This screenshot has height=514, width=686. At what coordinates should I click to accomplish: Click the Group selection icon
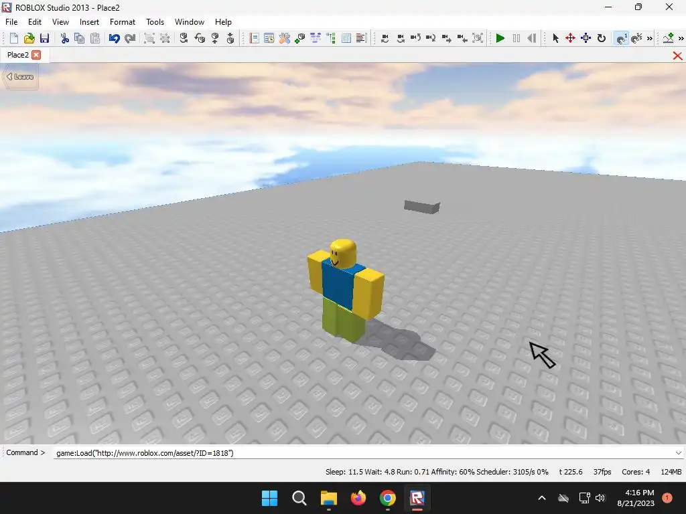[149, 38]
